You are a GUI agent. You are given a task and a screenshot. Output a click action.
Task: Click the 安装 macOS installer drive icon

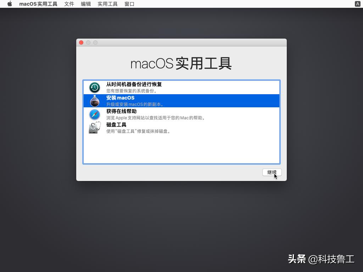(94, 101)
